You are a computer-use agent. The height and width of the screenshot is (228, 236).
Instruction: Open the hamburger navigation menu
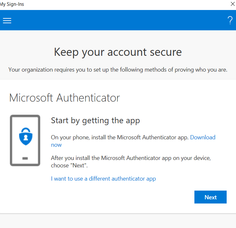click(x=7, y=21)
